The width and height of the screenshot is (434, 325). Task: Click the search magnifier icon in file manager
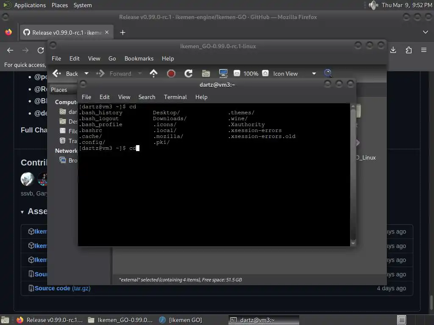click(328, 73)
